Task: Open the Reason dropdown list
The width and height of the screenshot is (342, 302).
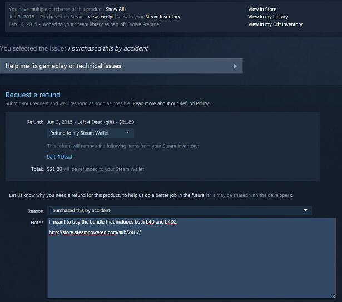Action: coord(179,210)
